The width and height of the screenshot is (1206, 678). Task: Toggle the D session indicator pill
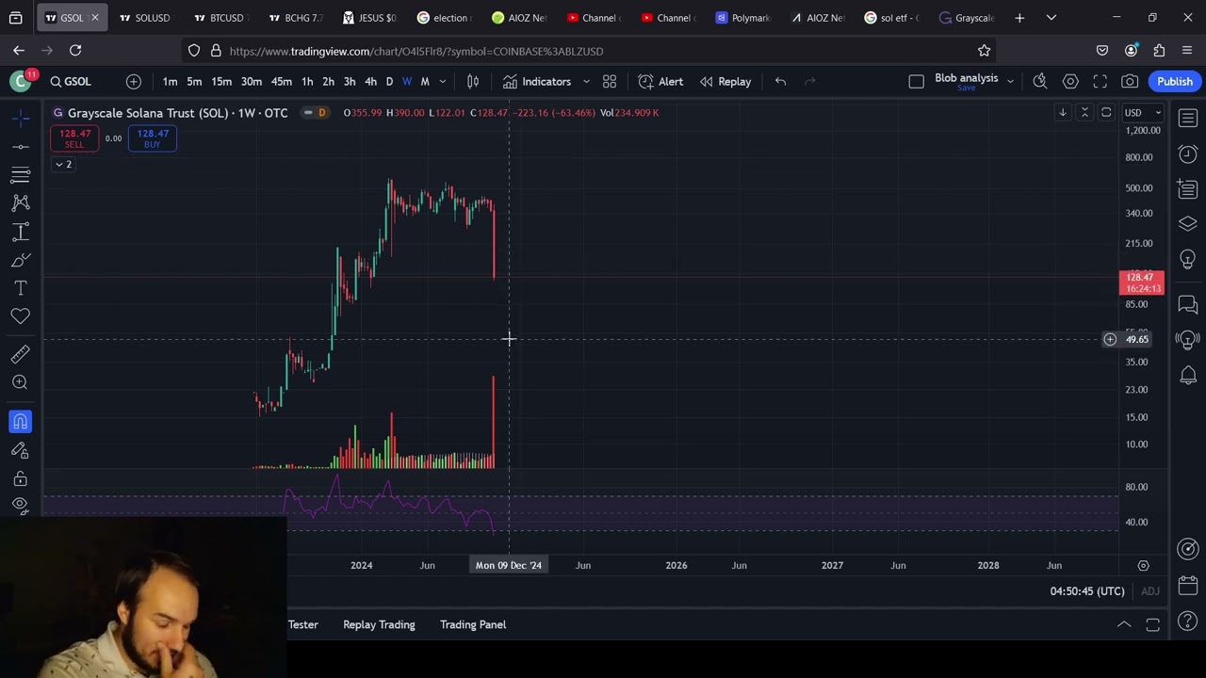[321, 113]
